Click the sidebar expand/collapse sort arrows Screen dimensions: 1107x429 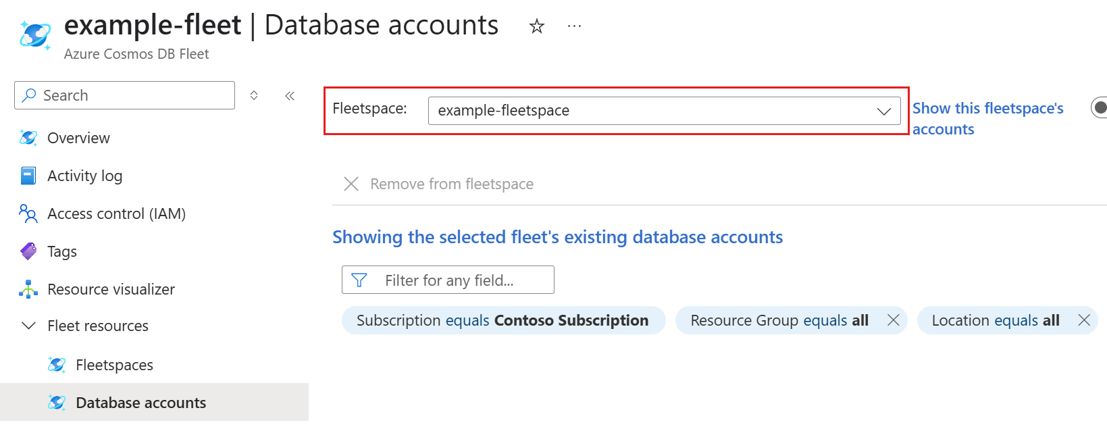254,96
